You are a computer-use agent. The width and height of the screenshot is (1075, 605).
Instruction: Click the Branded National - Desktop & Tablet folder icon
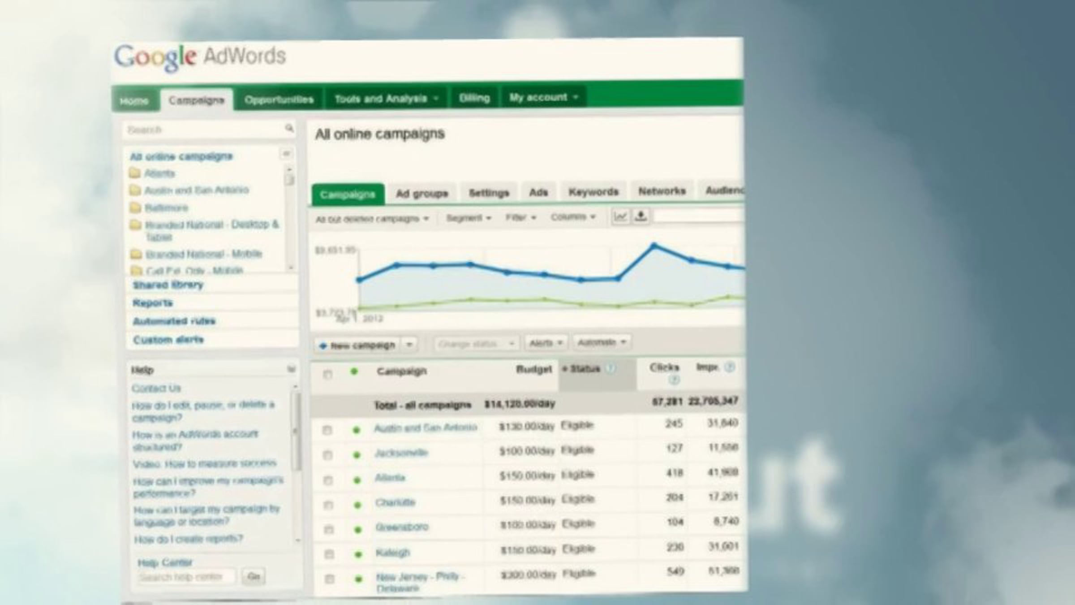pos(135,224)
